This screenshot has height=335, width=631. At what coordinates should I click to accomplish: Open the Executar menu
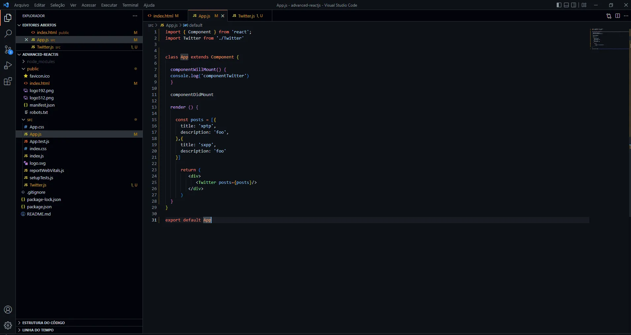(x=109, y=5)
